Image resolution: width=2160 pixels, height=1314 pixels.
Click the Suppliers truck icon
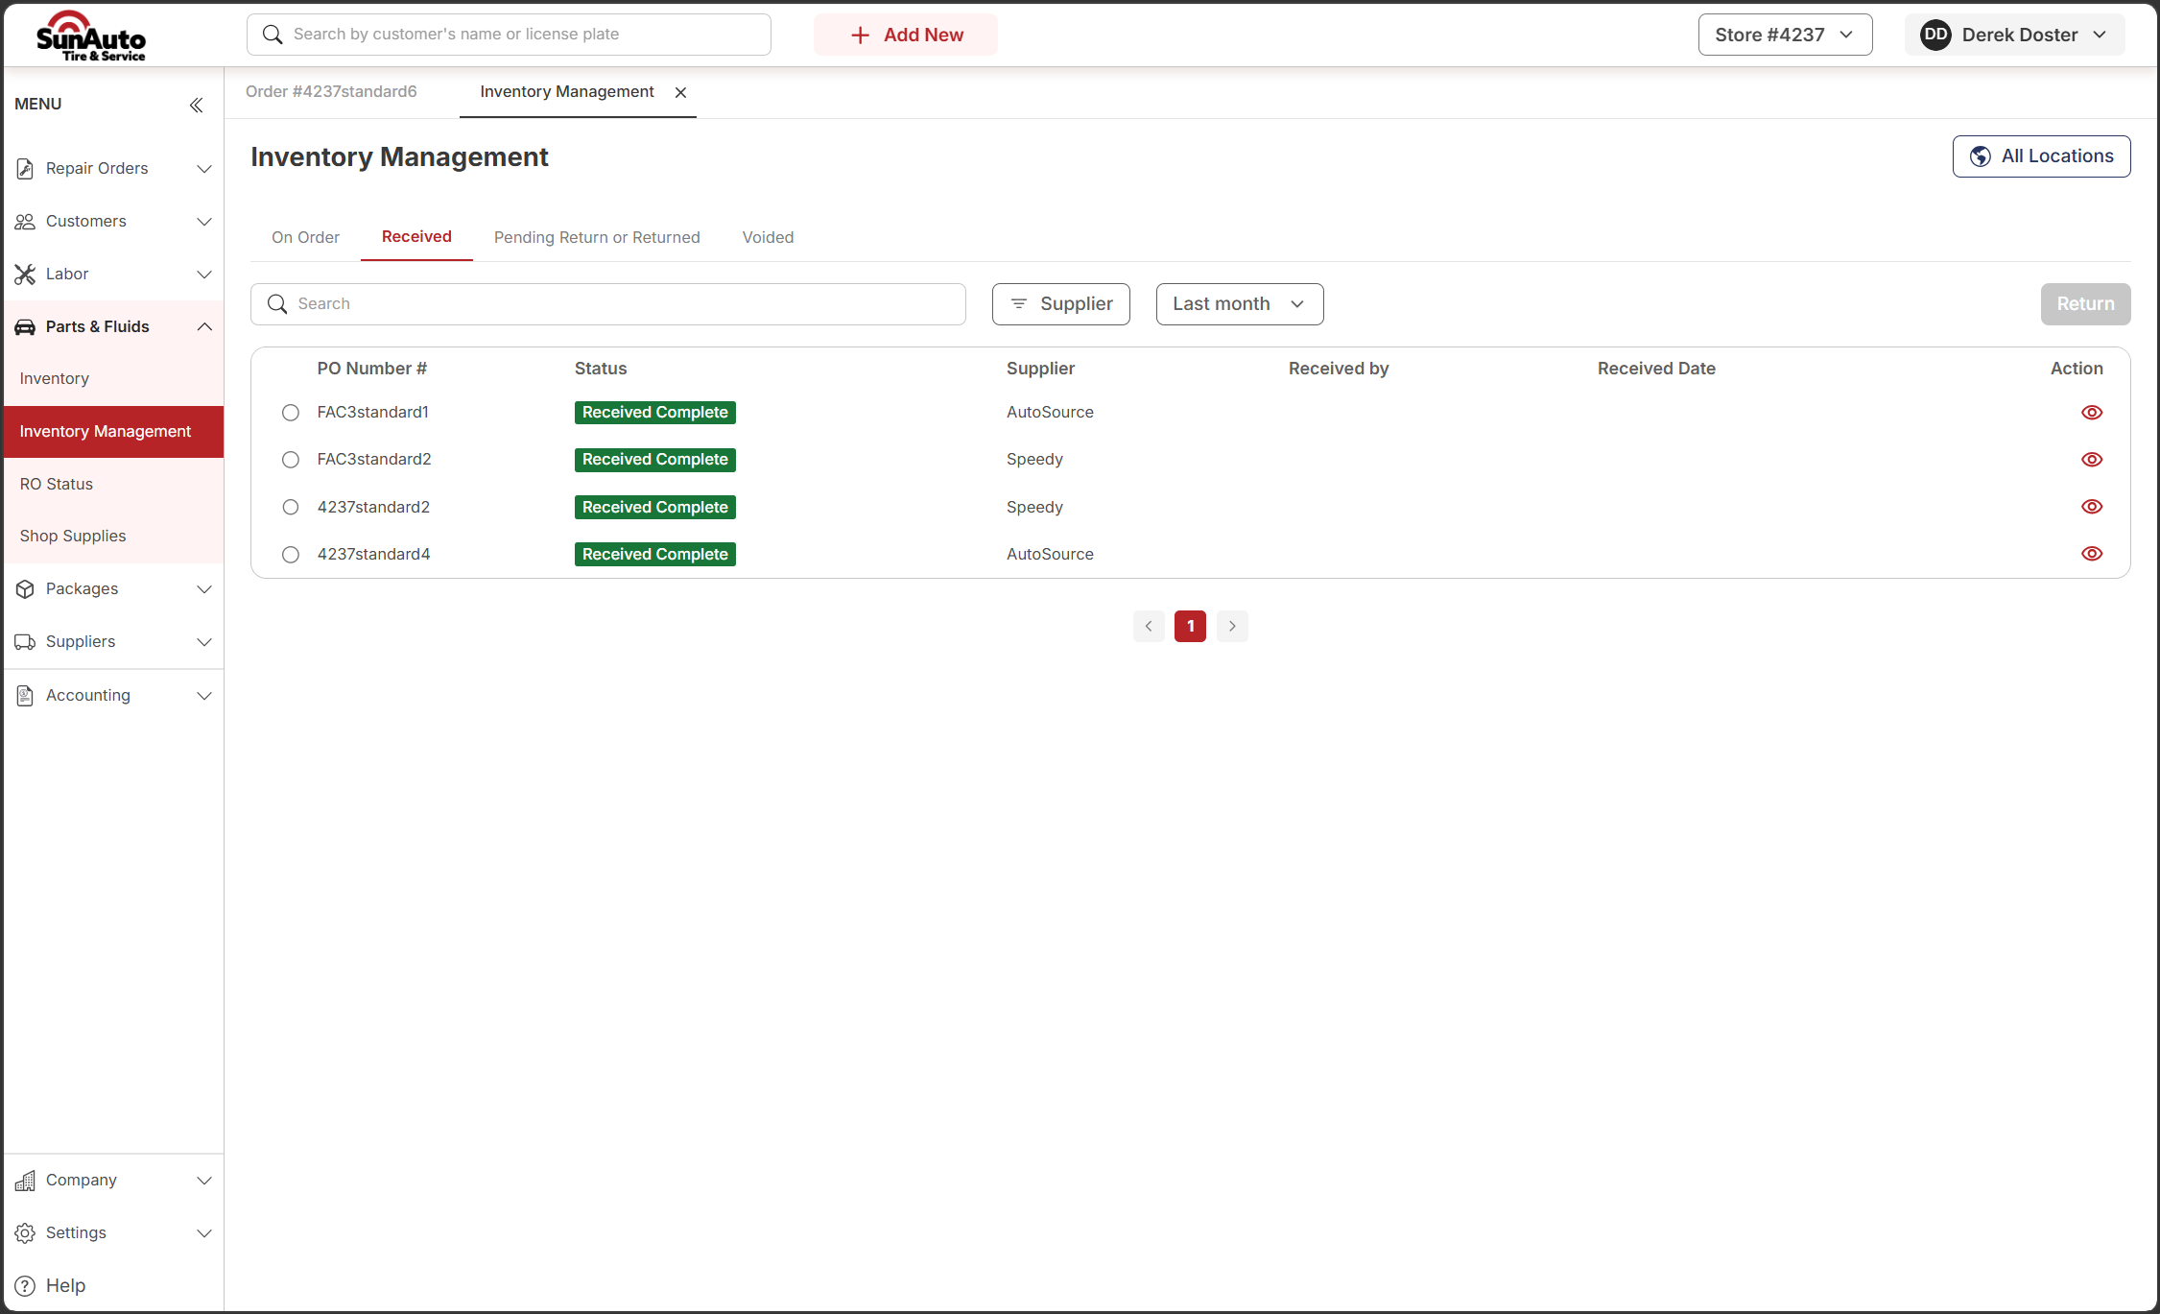25,642
